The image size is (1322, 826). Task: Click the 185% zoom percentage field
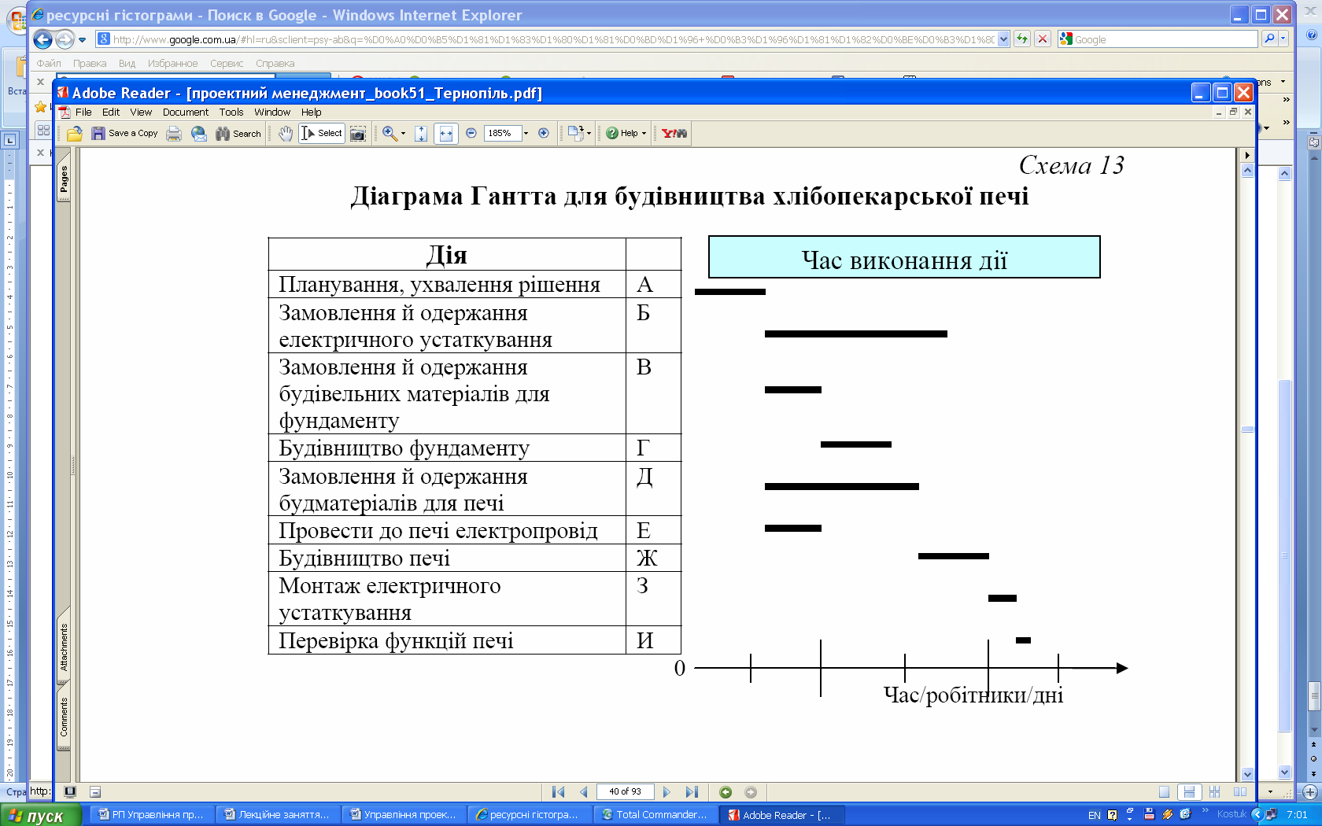coord(503,133)
